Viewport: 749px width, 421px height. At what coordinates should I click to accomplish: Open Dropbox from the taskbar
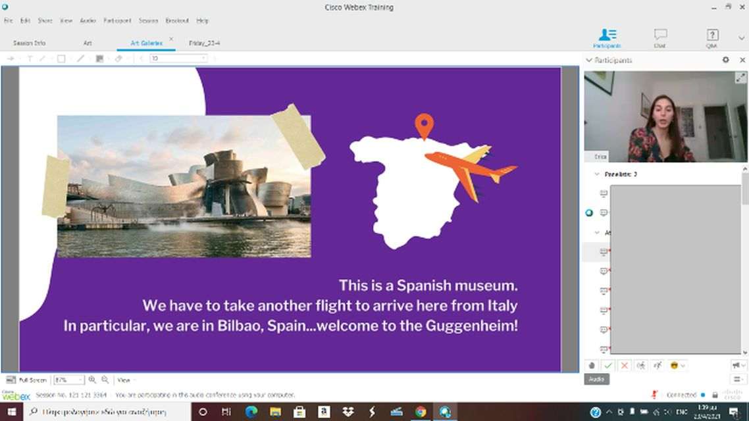(x=348, y=411)
